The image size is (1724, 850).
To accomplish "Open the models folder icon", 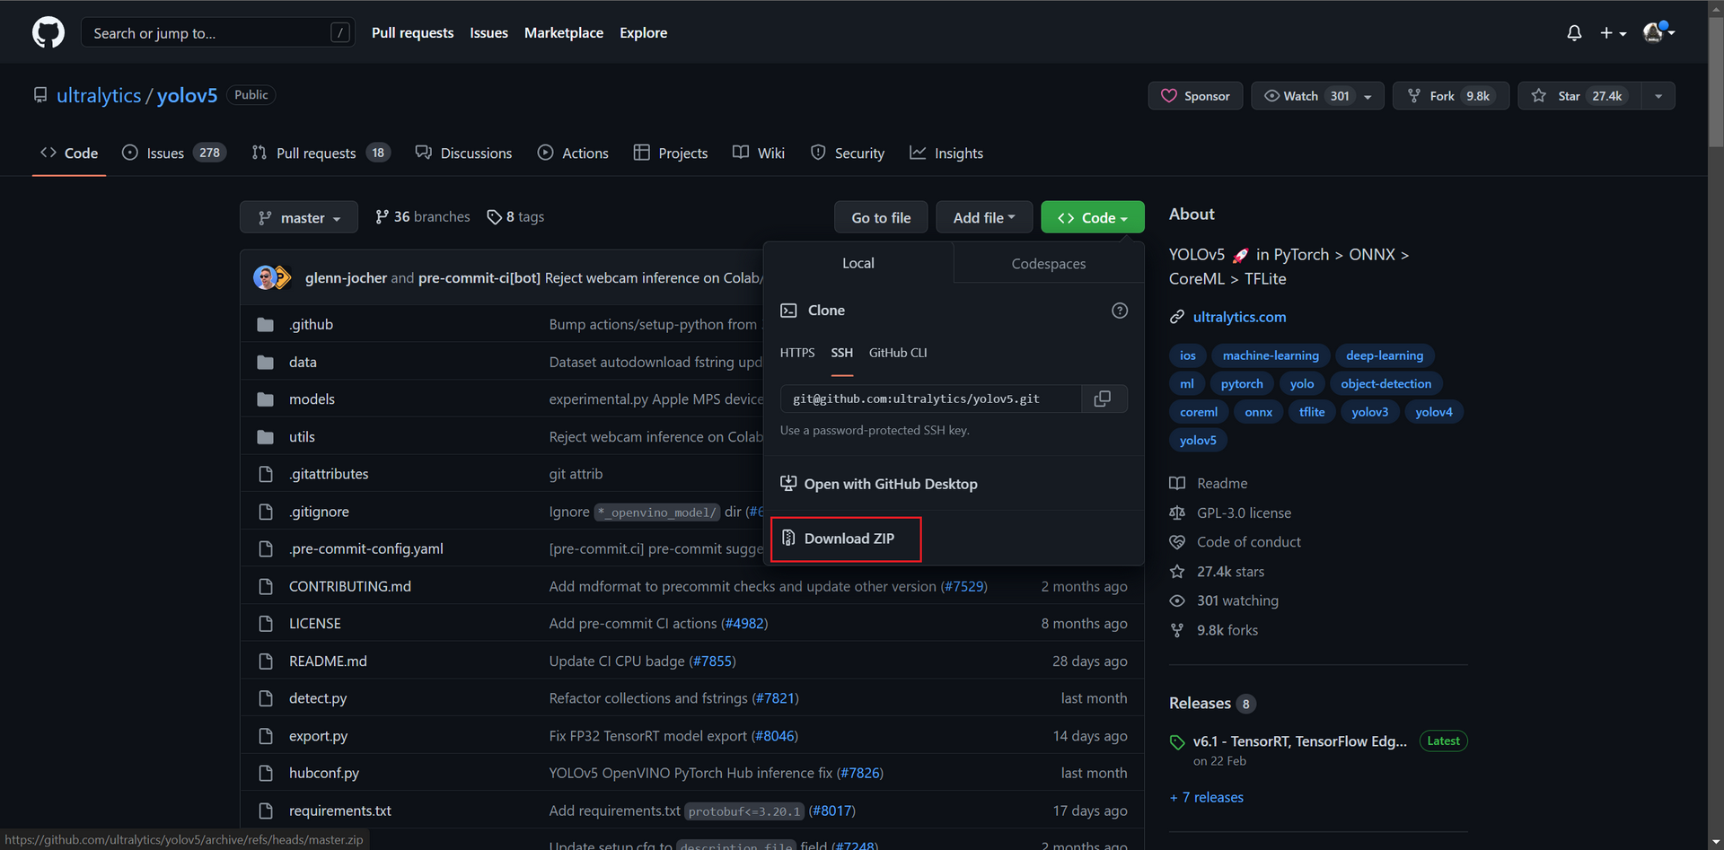I will coord(265,399).
